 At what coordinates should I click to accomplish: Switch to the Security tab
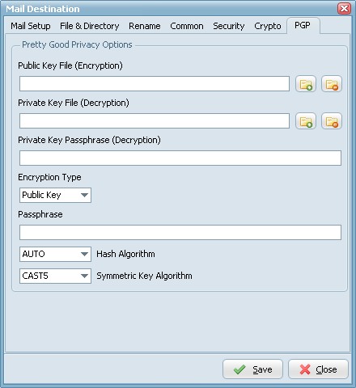coord(229,26)
